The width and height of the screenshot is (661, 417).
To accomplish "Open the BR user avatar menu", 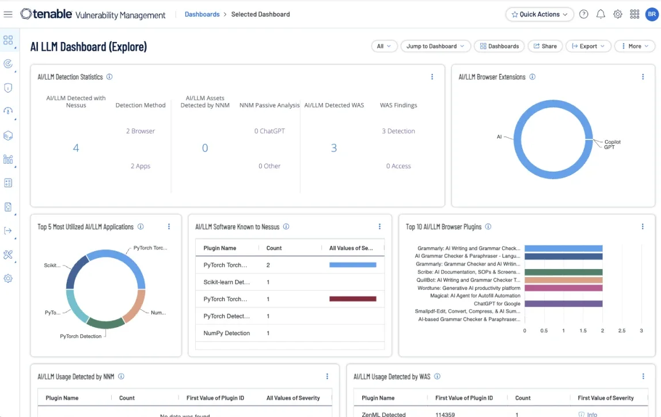I will pos(652,14).
